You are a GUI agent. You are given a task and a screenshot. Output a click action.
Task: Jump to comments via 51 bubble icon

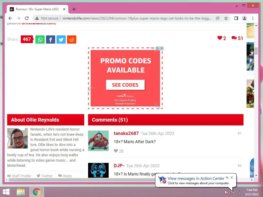(237, 38)
